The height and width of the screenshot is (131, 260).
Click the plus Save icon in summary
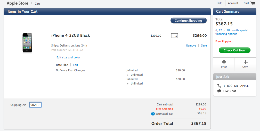pos(245,62)
